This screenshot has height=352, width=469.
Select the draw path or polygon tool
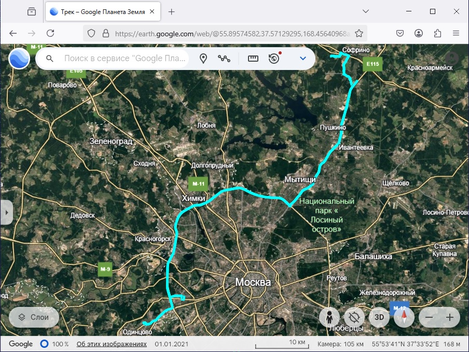[x=224, y=59]
